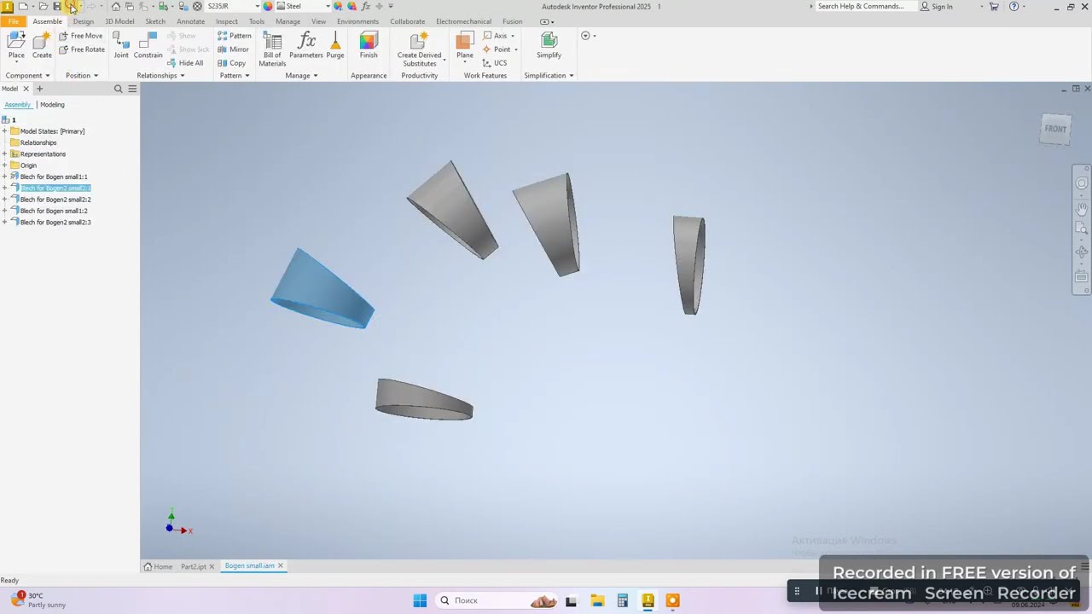The width and height of the screenshot is (1092, 614).
Task: Click the Place component tool
Action: (x=16, y=45)
